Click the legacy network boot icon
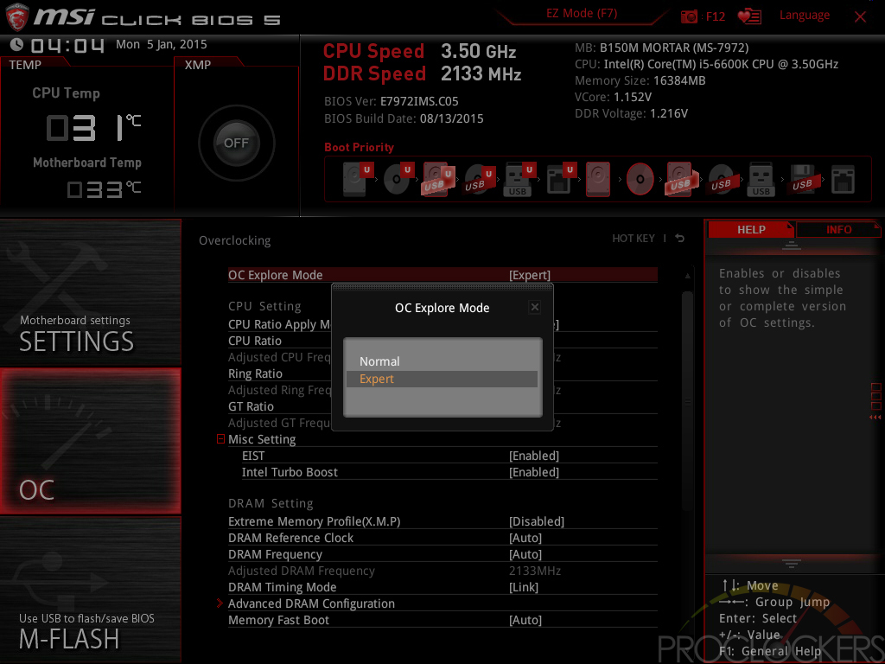This screenshot has width=885, height=664. [x=844, y=179]
